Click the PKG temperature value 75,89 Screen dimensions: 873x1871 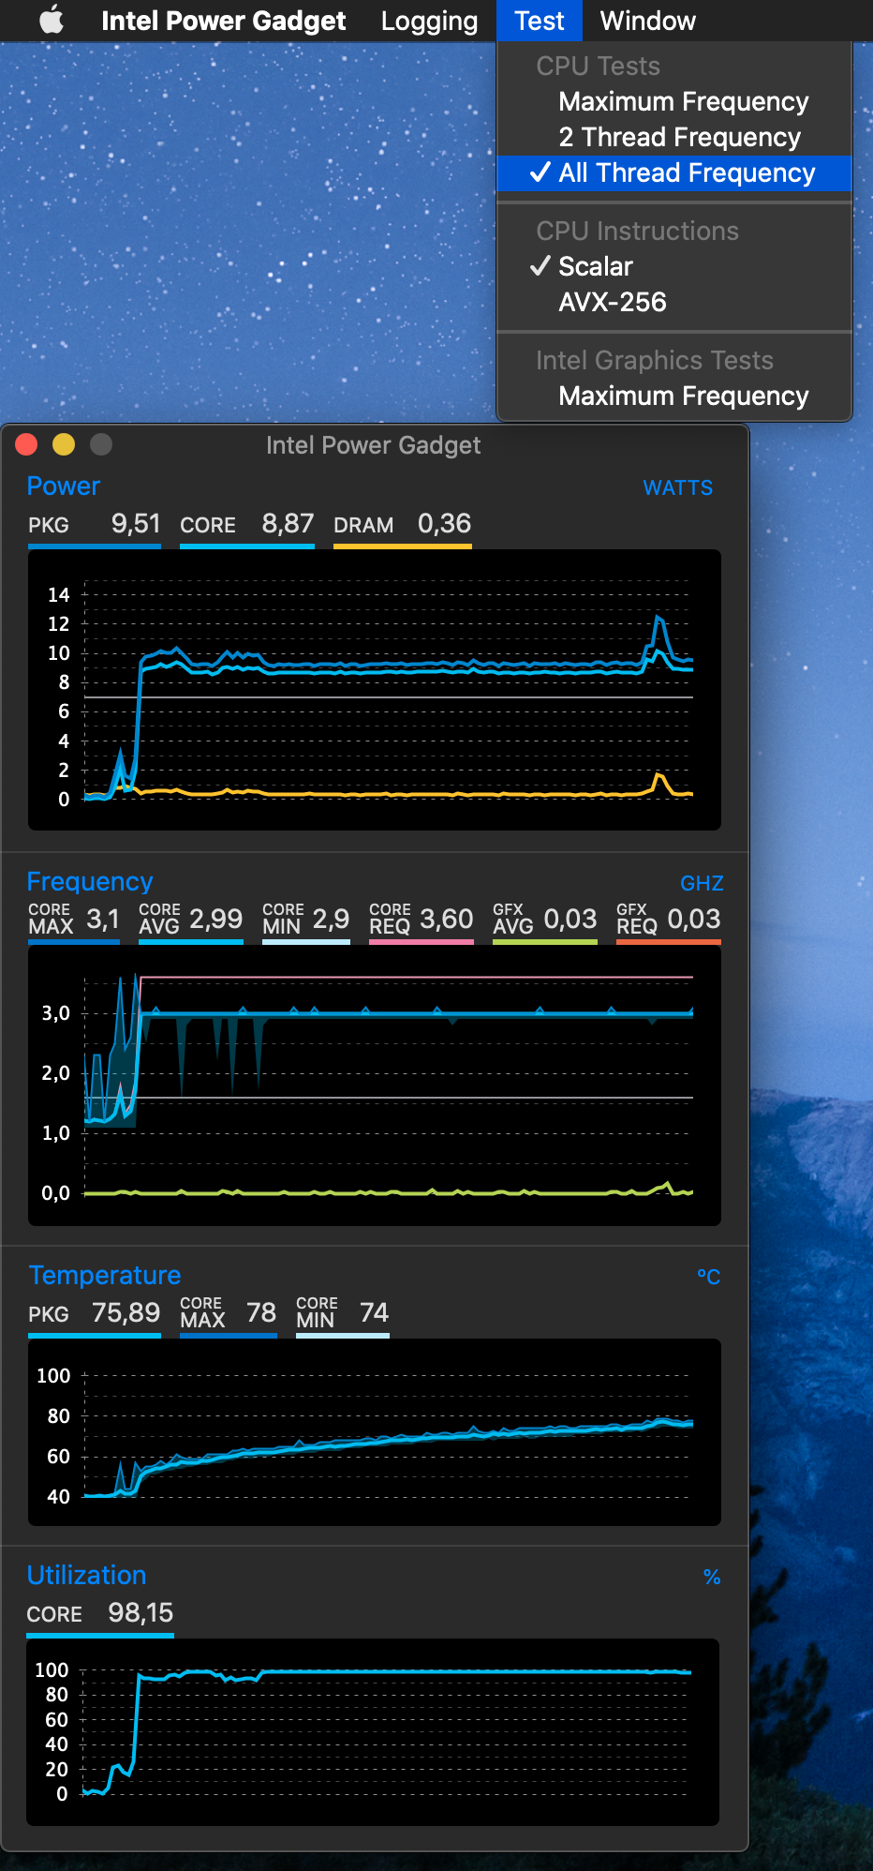(126, 1312)
